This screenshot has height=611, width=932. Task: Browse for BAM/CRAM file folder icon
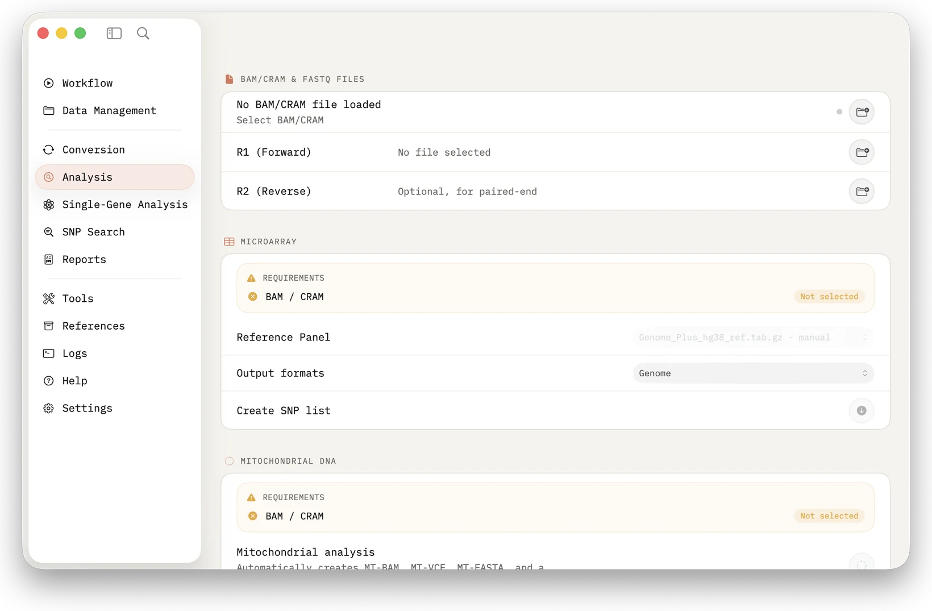point(862,112)
